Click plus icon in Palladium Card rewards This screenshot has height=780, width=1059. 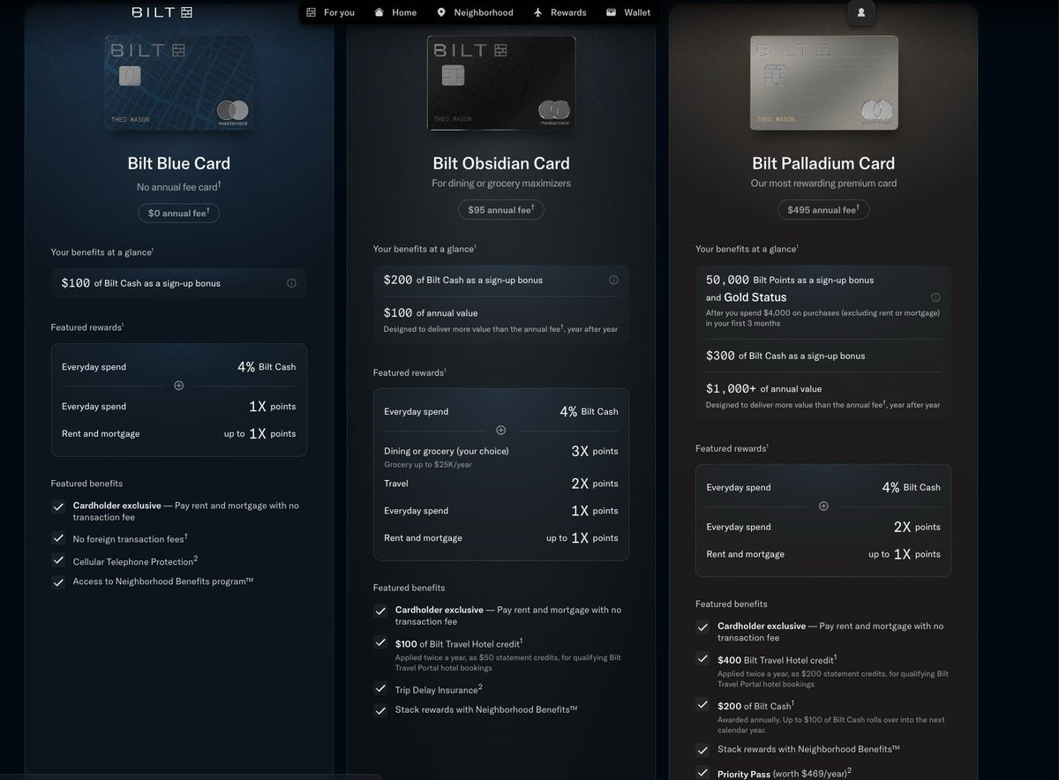click(823, 506)
